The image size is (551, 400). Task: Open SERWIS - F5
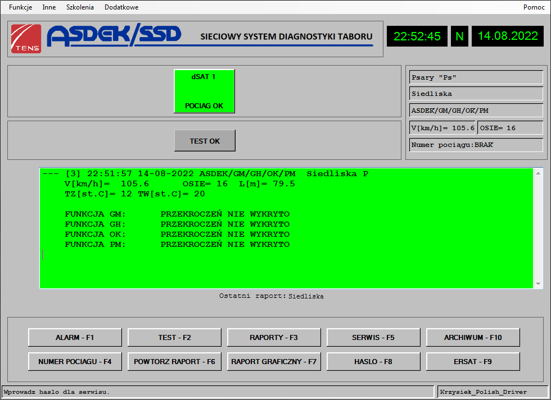[x=373, y=337]
